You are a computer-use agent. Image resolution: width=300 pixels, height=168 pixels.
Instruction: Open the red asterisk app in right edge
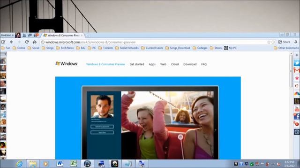297,78
